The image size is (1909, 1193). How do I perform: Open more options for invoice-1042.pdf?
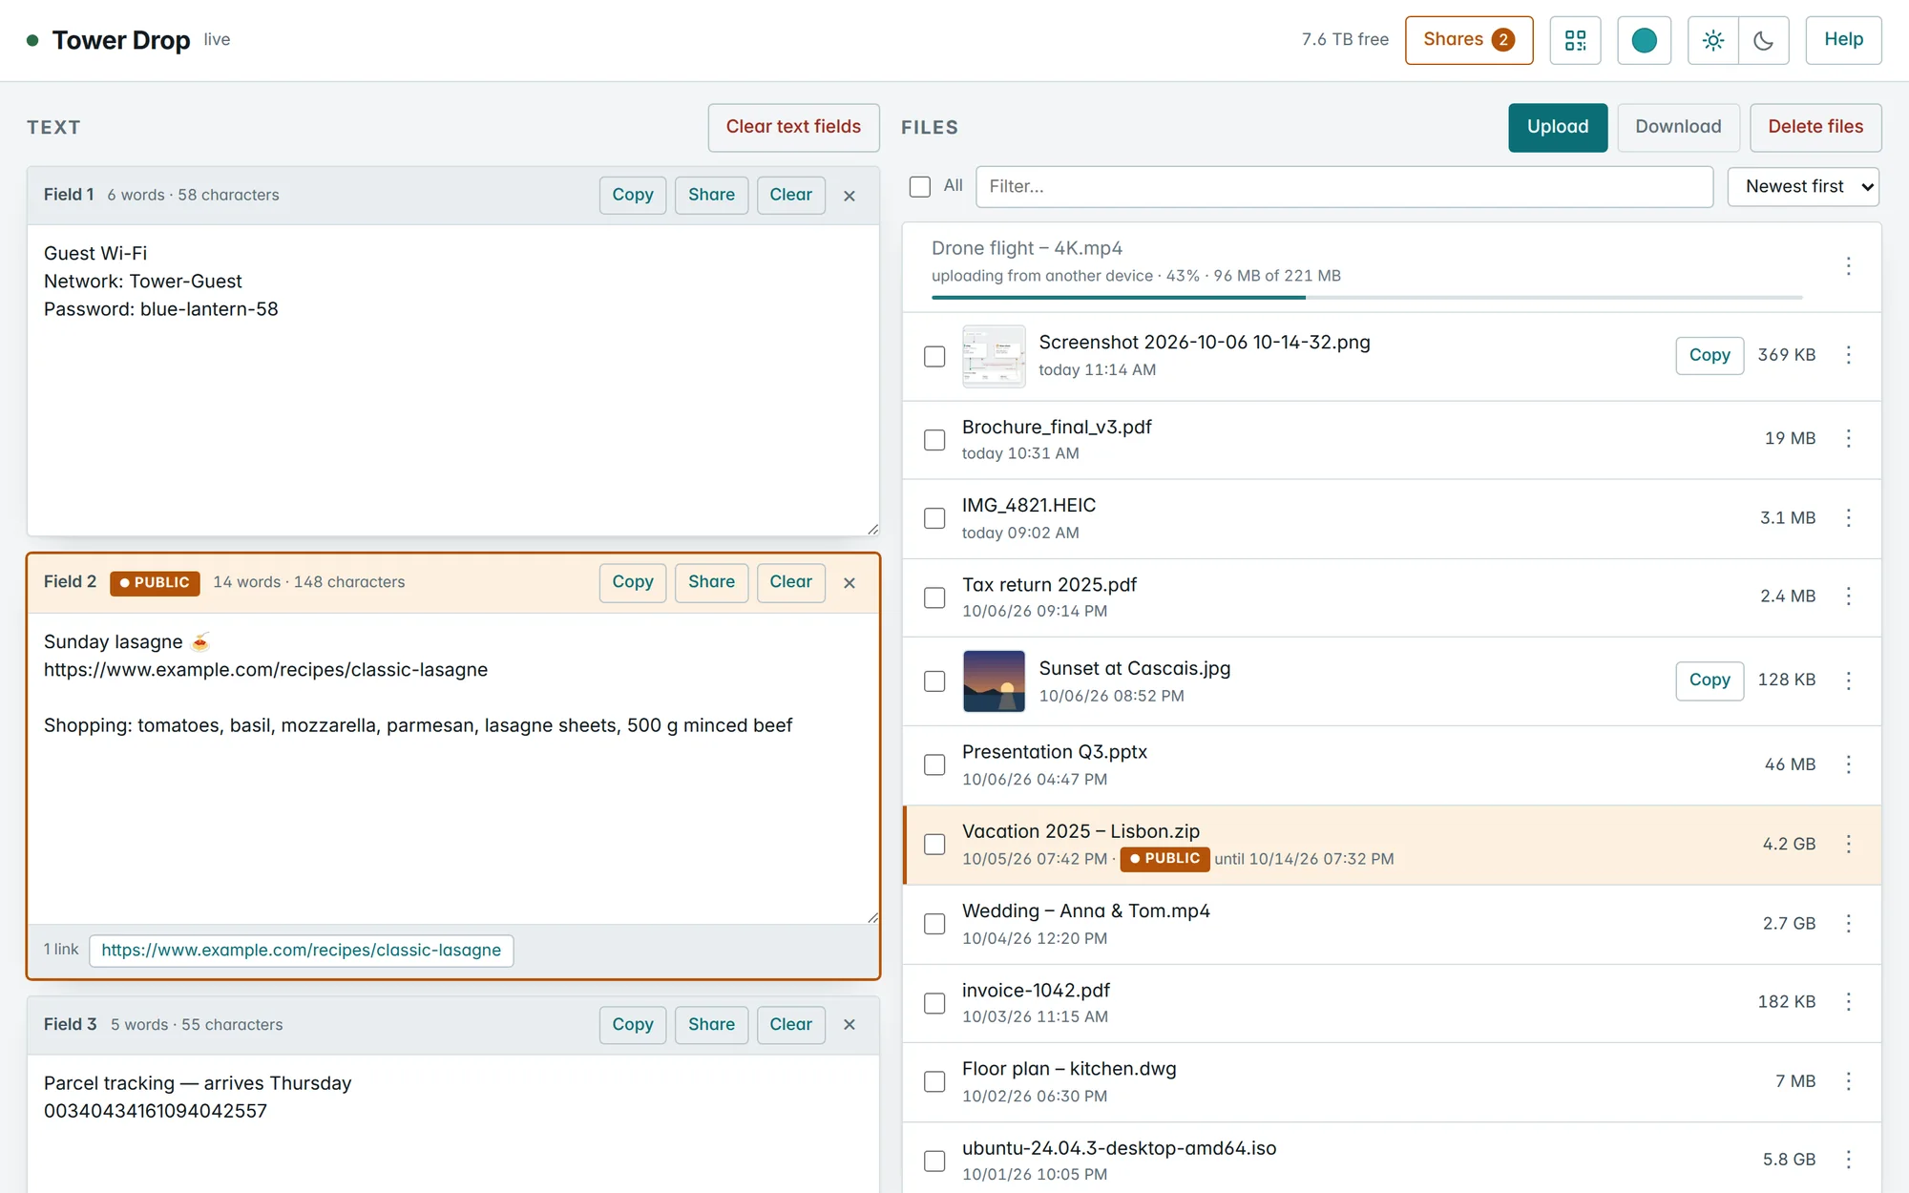pyautogui.click(x=1848, y=1001)
